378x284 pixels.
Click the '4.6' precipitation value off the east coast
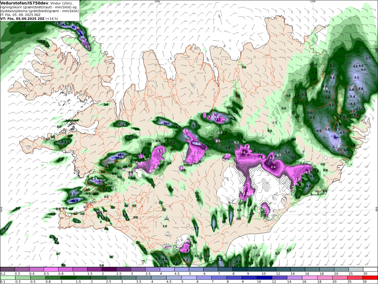coord(353,104)
